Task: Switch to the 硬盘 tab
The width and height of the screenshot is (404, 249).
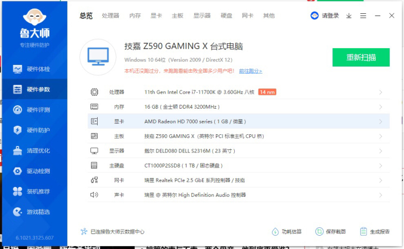Action: [x=226, y=16]
